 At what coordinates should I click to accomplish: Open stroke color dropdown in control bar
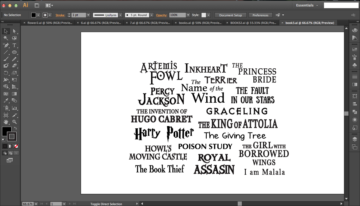tap(50, 15)
